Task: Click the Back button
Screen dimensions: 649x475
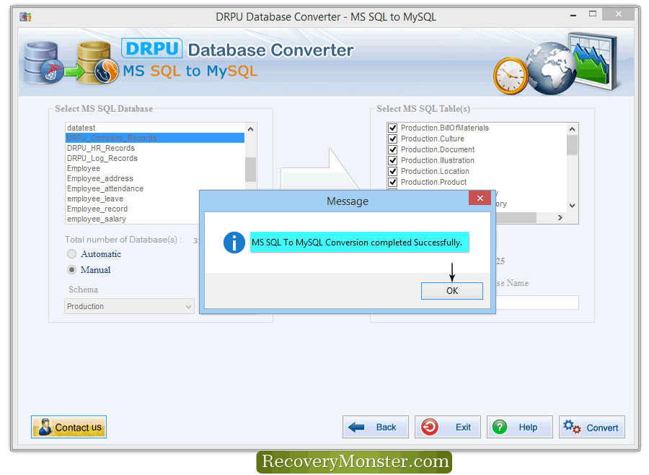Action: coord(376,427)
